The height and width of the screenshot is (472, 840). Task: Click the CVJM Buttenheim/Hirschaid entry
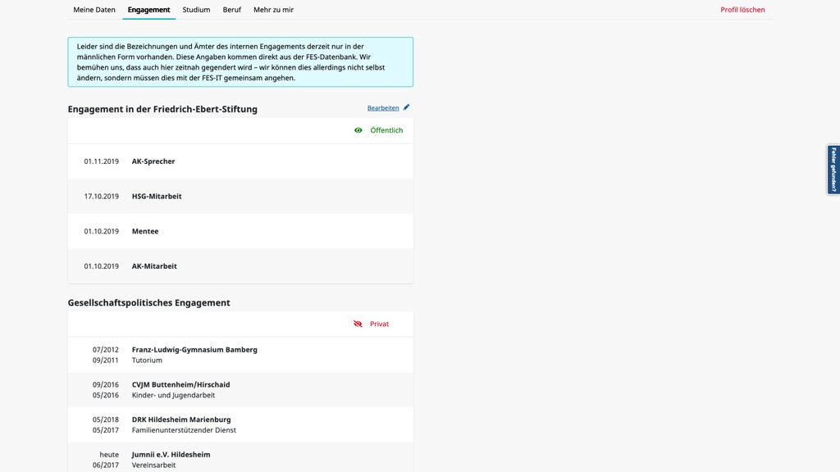180,384
